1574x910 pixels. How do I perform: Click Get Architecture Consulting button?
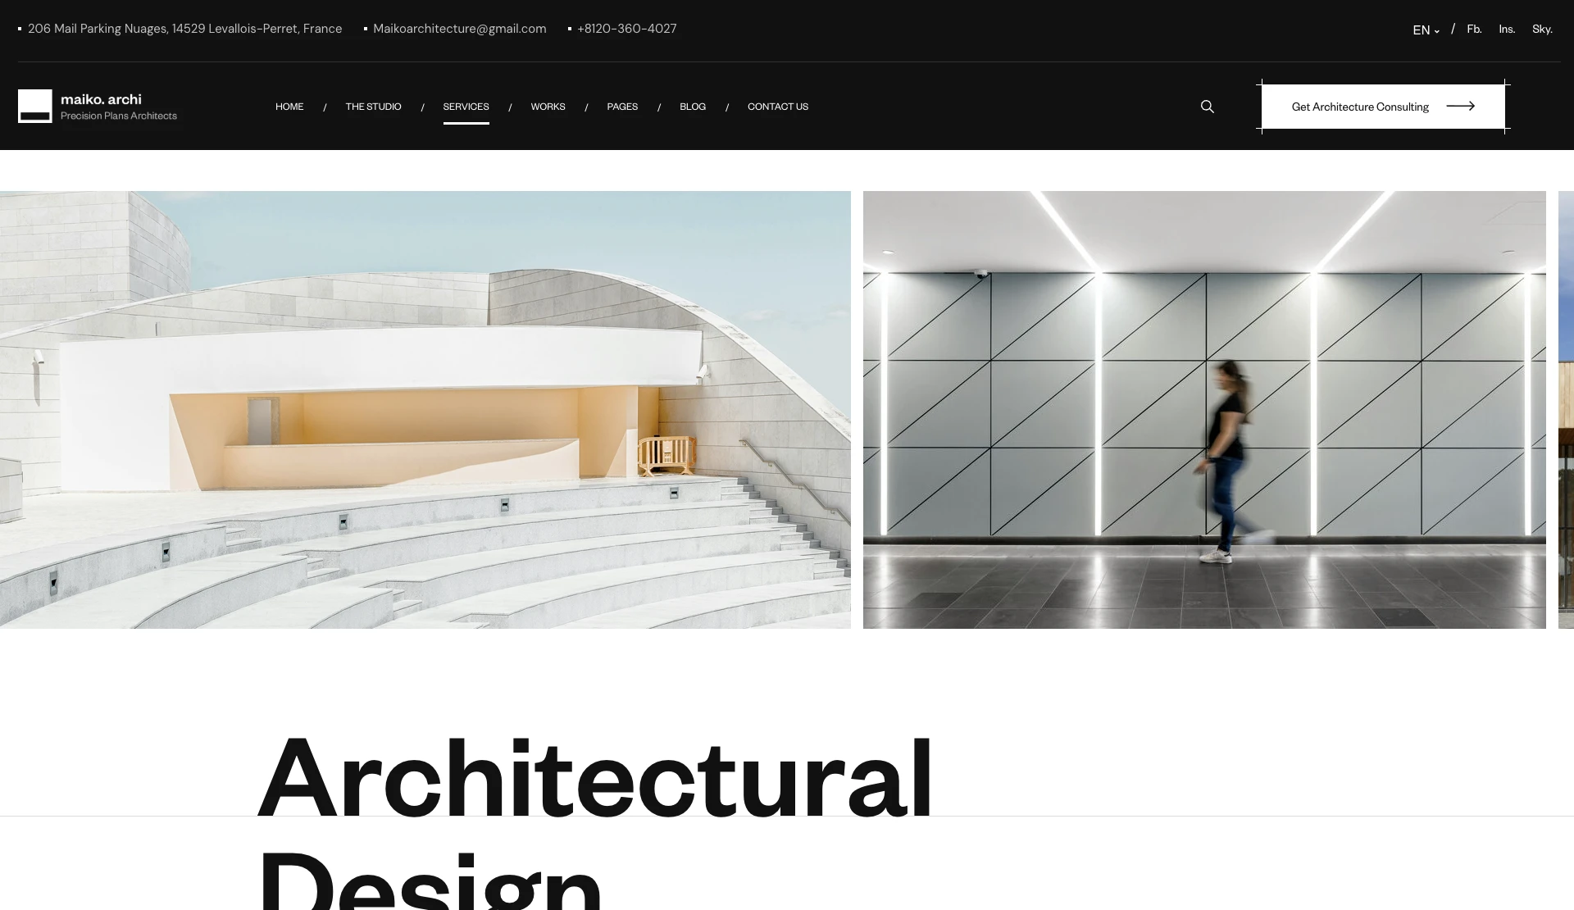pyautogui.click(x=1359, y=107)
